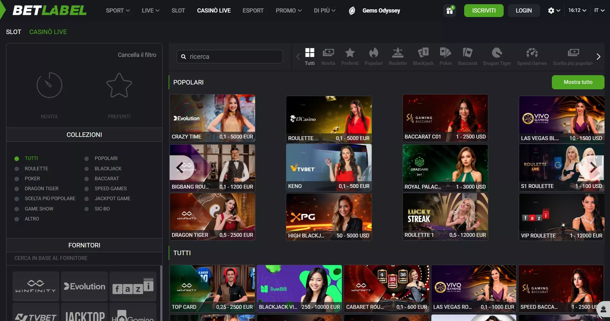
Task: Expand the Di Più dropdown menu
Action: 325,11
